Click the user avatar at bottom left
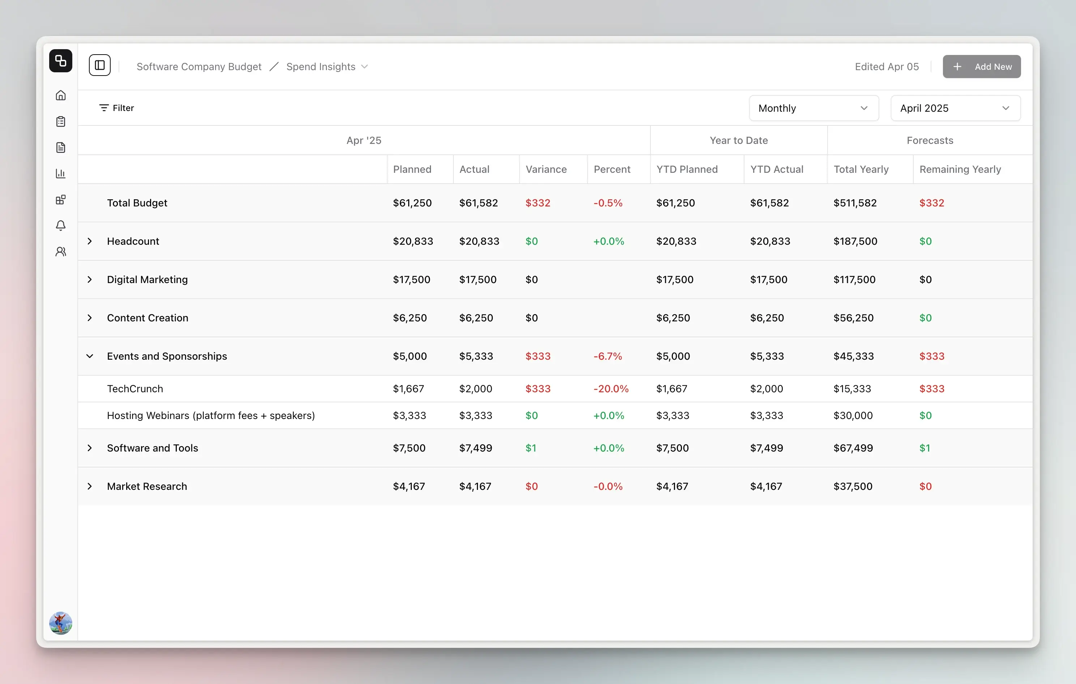This screenshot has height=684, width=1076. 61,623
